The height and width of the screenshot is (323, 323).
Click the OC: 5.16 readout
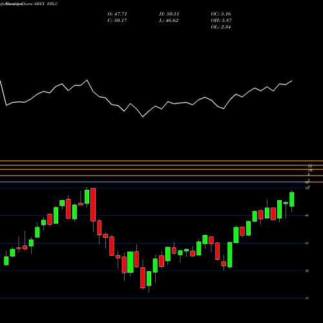click(x=221, y=14)
